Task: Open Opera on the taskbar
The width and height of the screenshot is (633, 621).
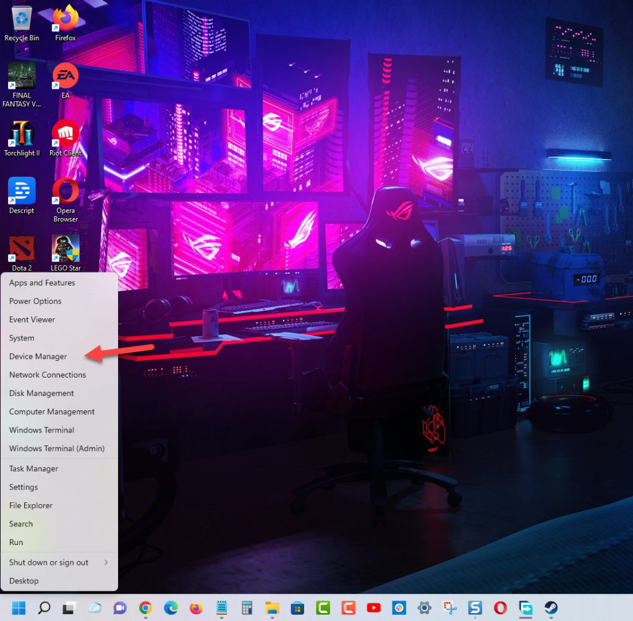Action: pyautogui.click(x=500, y=607)
